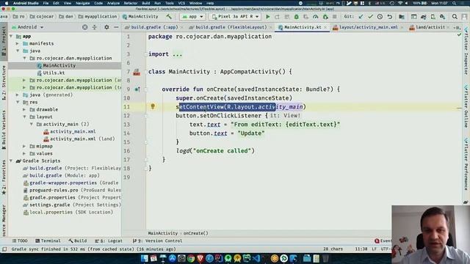Open the Refactor menu

[131, 3]
